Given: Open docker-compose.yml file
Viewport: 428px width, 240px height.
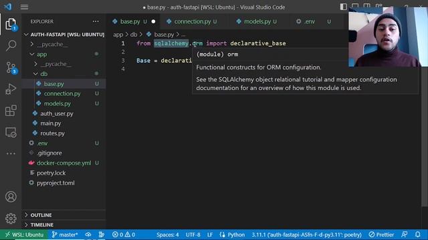Looking at the screenshot, I should pos(64,163).
